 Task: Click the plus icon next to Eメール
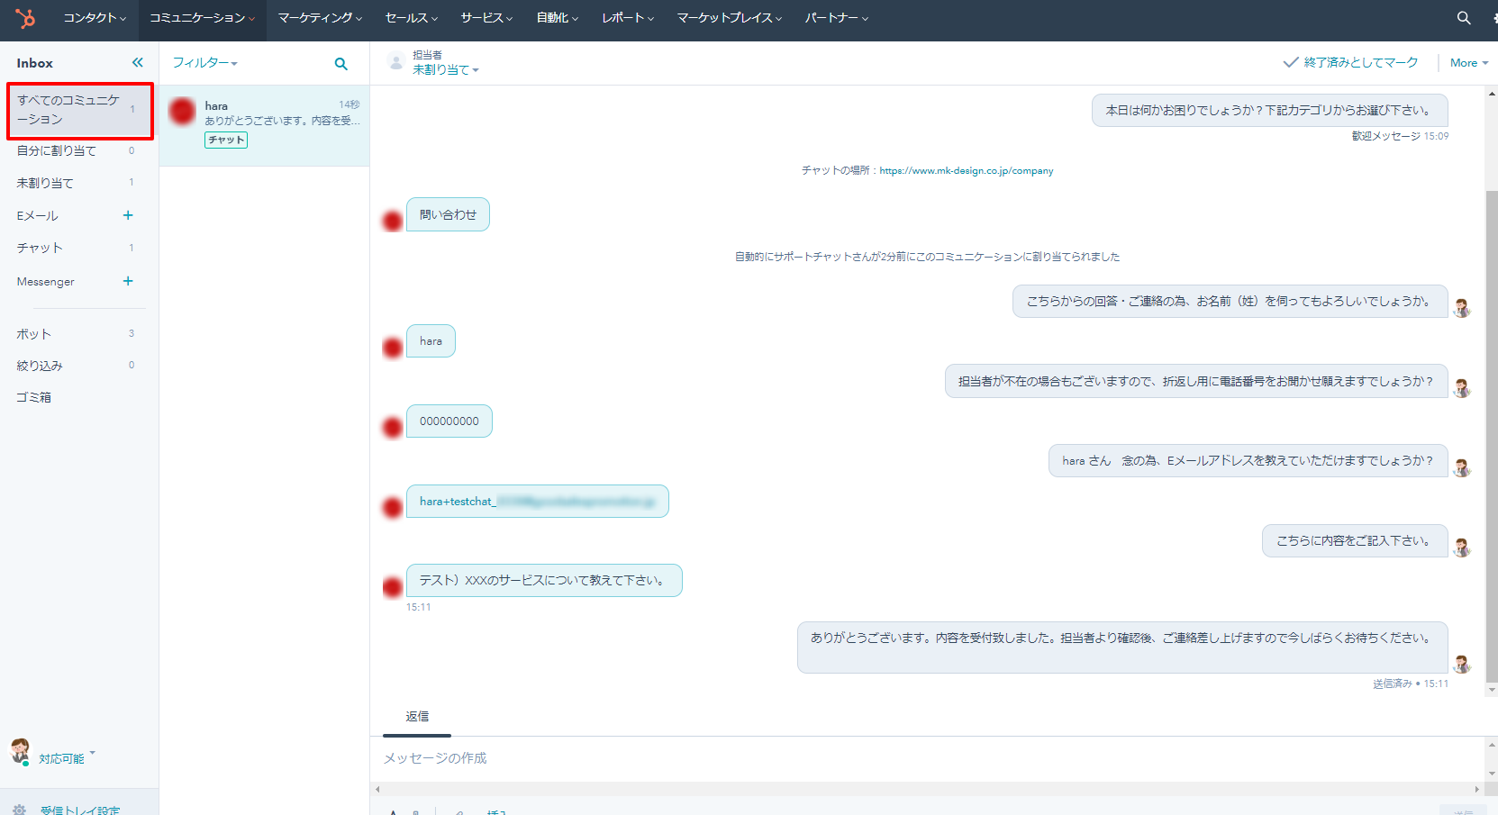128,215
